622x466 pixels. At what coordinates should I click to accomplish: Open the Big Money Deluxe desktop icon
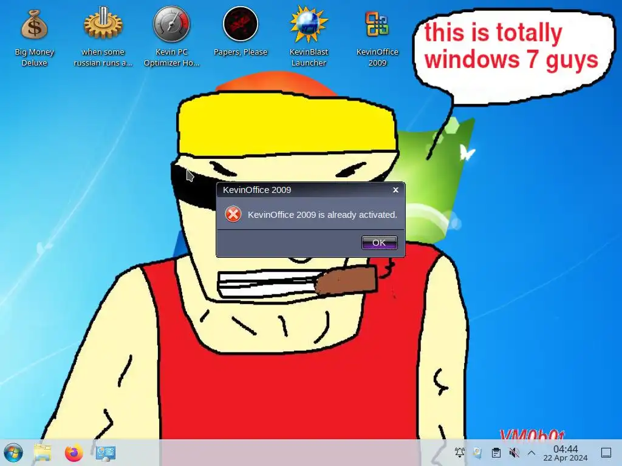(34, 25)
